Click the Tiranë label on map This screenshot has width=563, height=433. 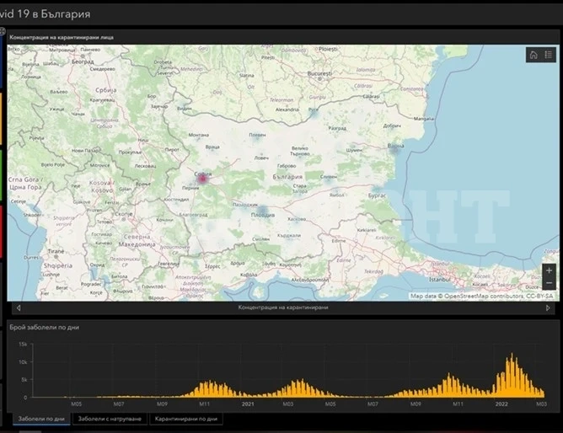click(56, 252)
